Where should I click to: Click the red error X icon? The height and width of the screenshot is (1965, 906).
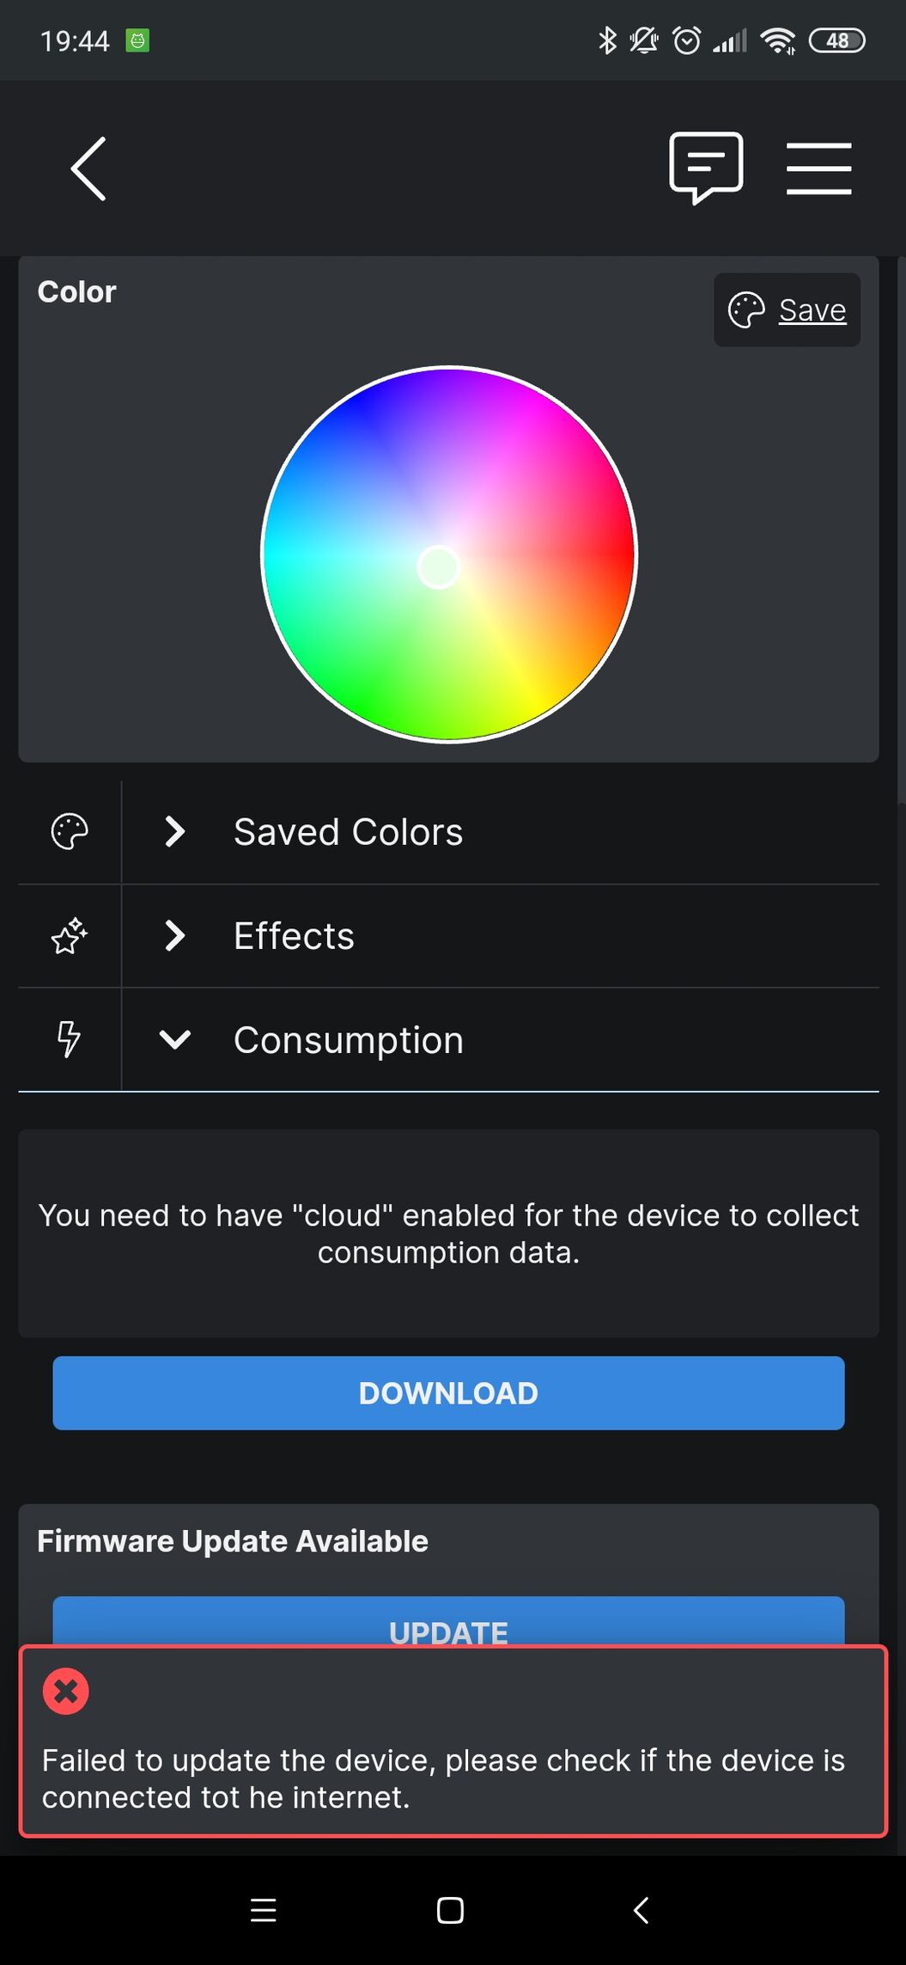tap(66, 1692)
